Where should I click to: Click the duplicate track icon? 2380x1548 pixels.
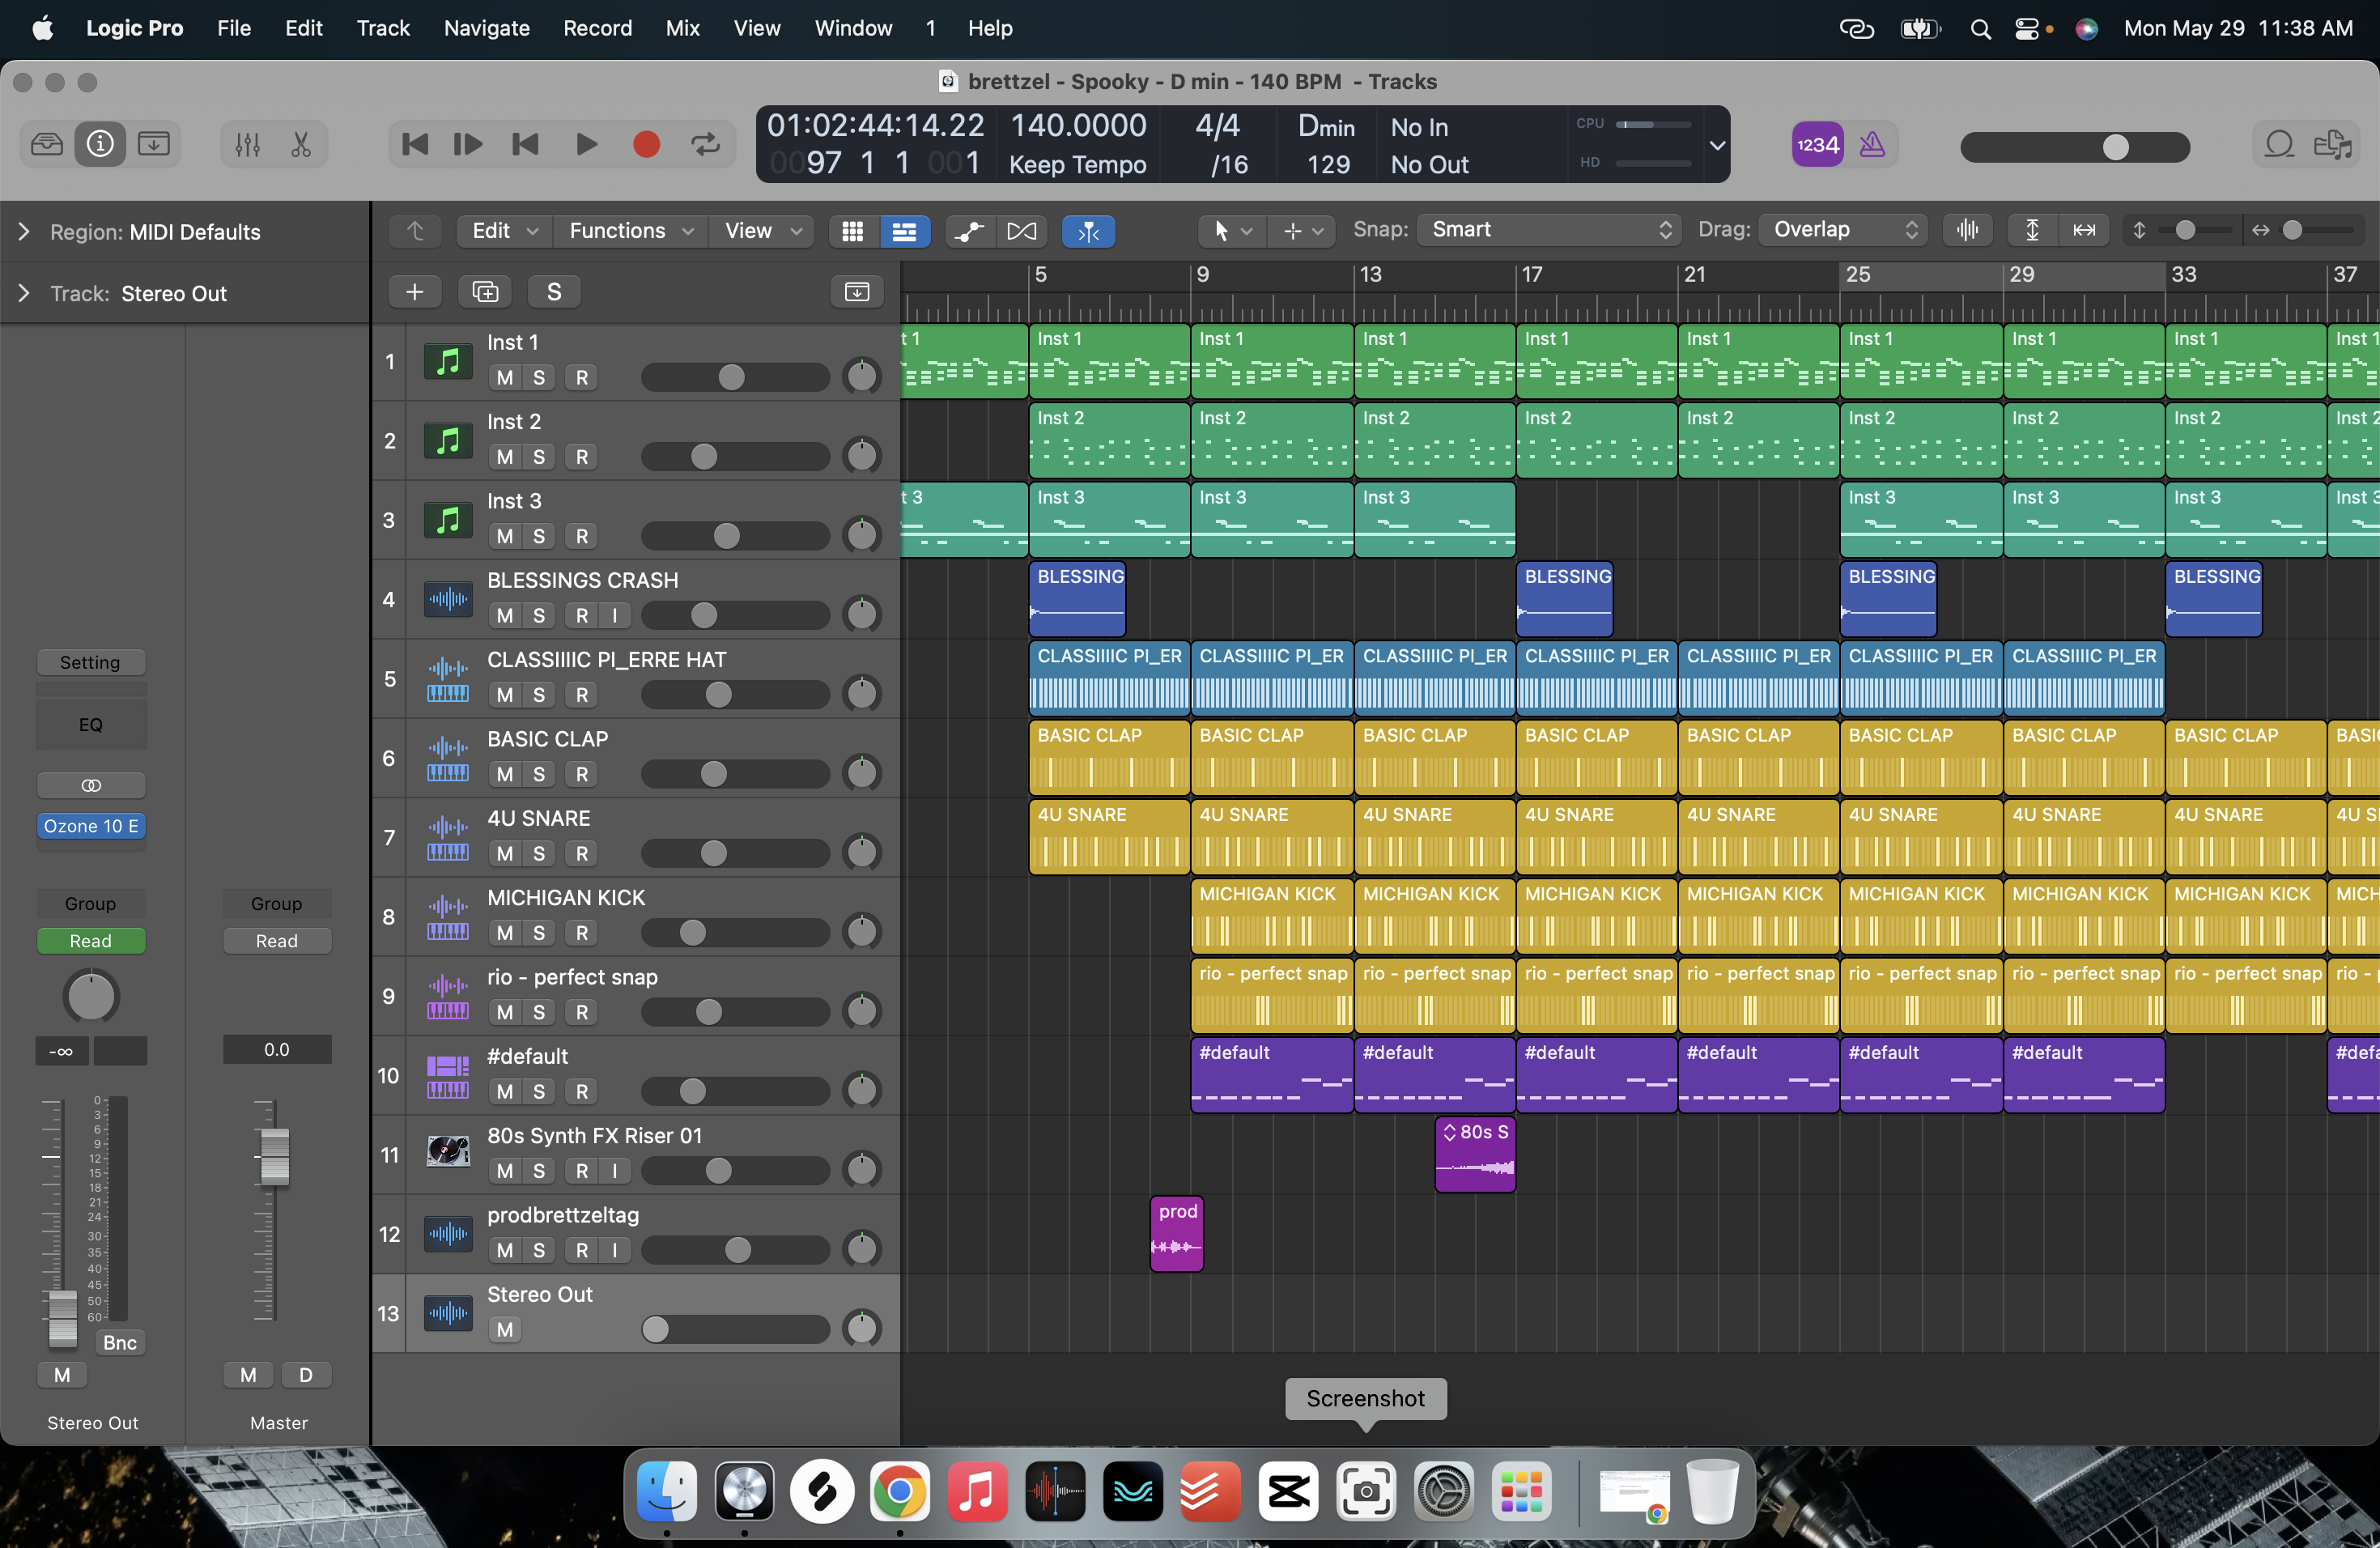(x=485, y=292)
